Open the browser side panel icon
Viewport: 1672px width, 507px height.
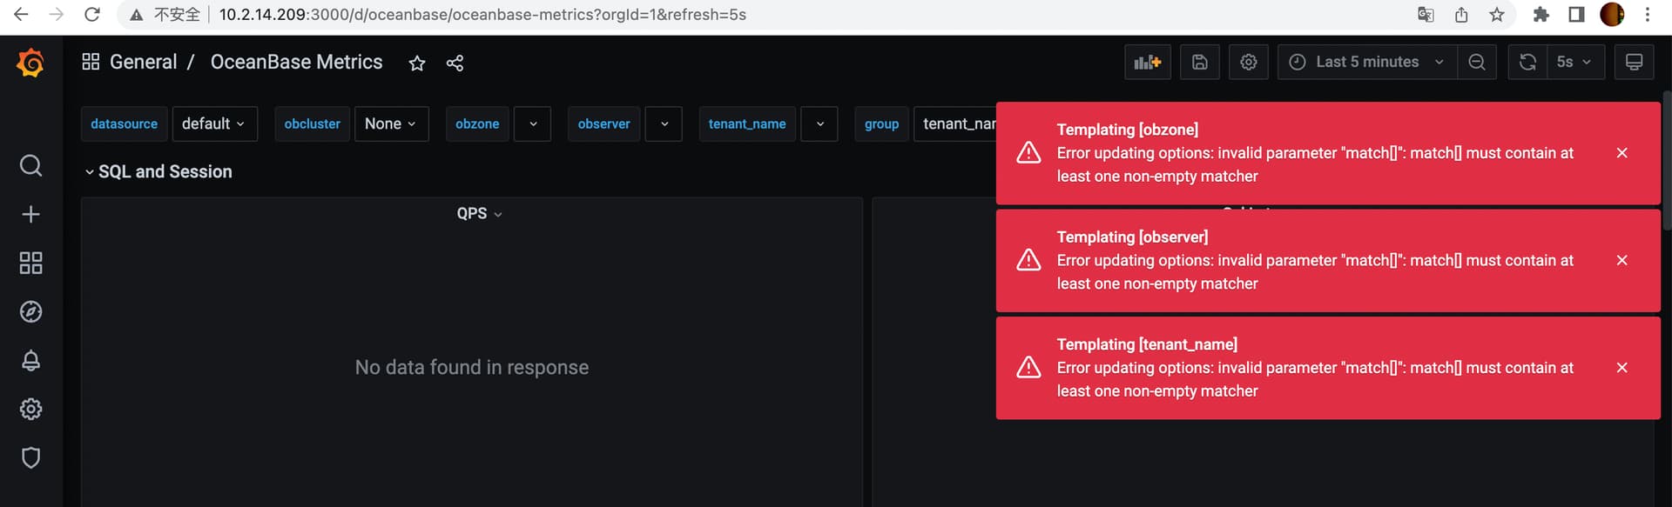click(x=1576, y=14)
